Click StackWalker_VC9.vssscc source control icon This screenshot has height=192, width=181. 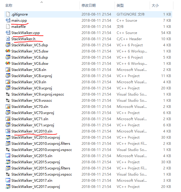8,100
